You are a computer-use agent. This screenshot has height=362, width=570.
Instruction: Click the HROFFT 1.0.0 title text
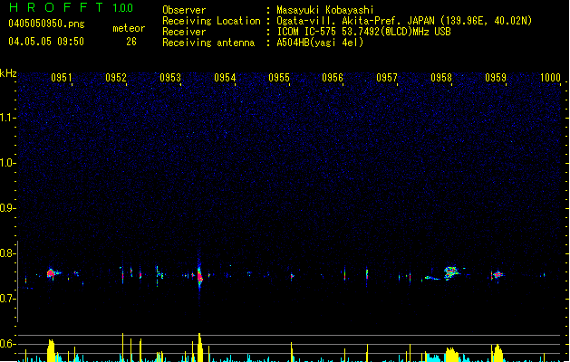pyautogui.click(x=71, y=7)
